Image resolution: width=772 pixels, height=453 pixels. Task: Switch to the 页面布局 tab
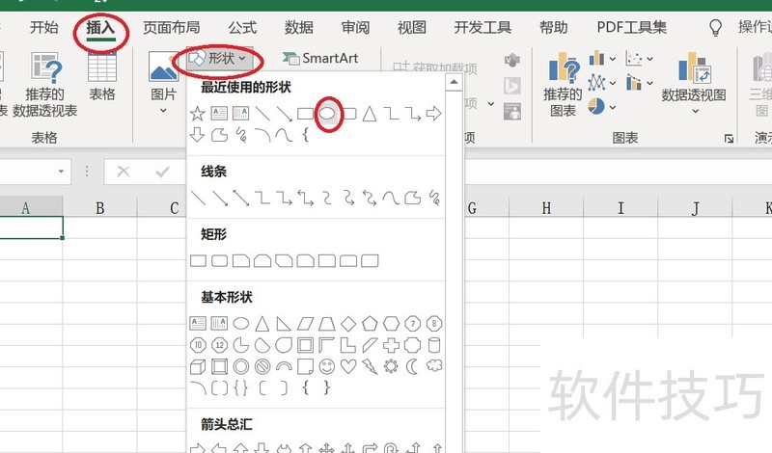point(172,27)
